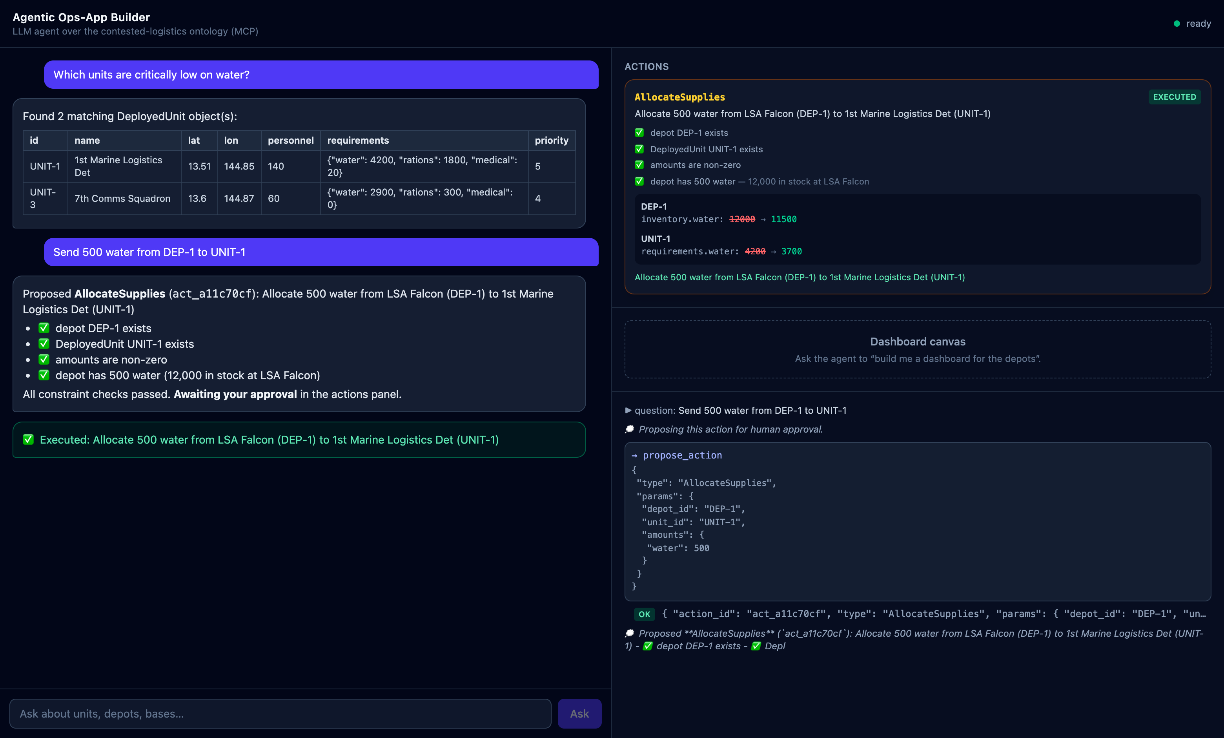Click the DEP-1 heading in the diff box
The height and width of the screenshot is (738, 1224).
[x=654, y=206]
